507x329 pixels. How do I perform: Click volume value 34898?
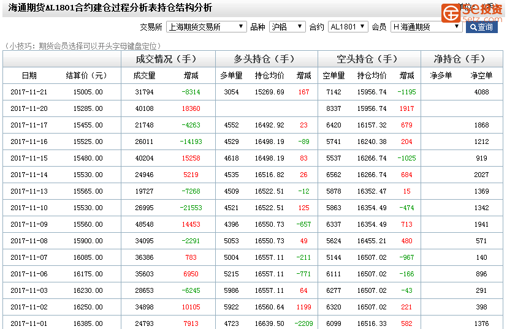[x=144, y=307]
